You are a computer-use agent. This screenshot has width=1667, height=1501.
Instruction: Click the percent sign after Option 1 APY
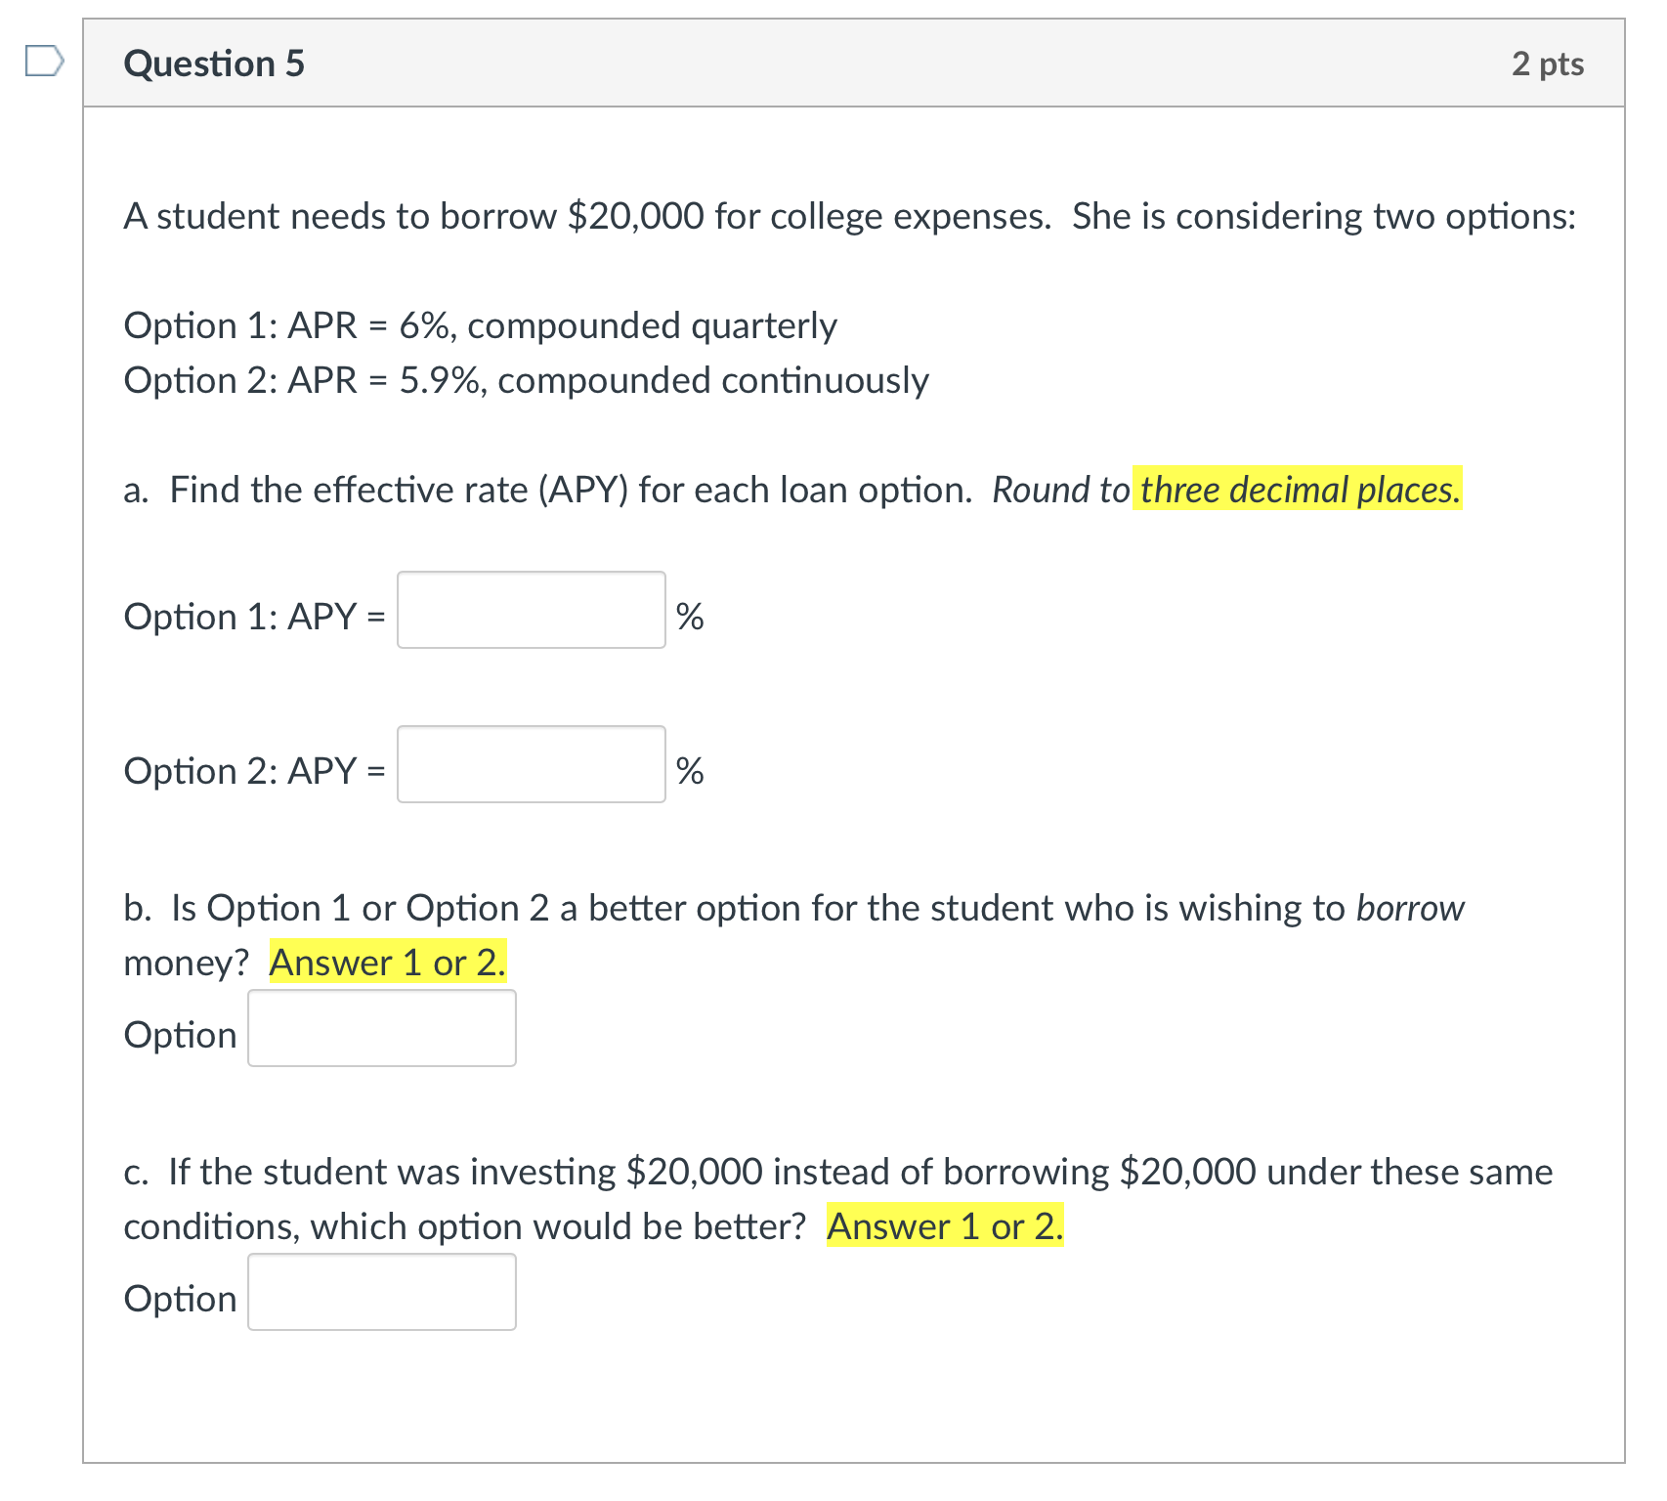tap(691, 617)
